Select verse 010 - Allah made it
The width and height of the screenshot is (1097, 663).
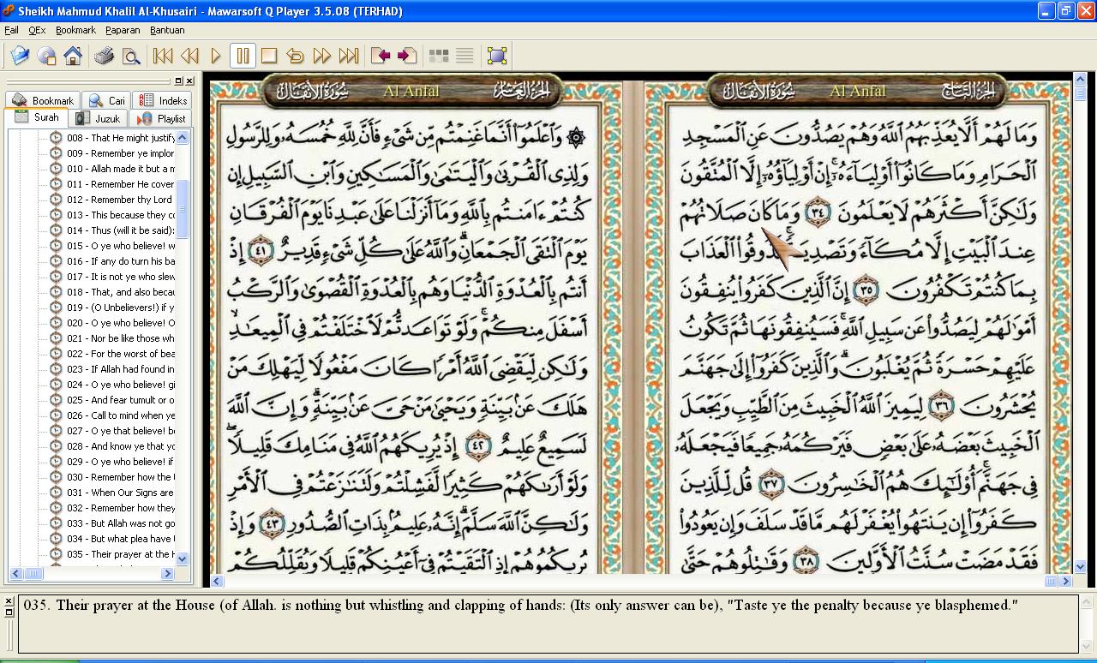click(x=120, y=169)
